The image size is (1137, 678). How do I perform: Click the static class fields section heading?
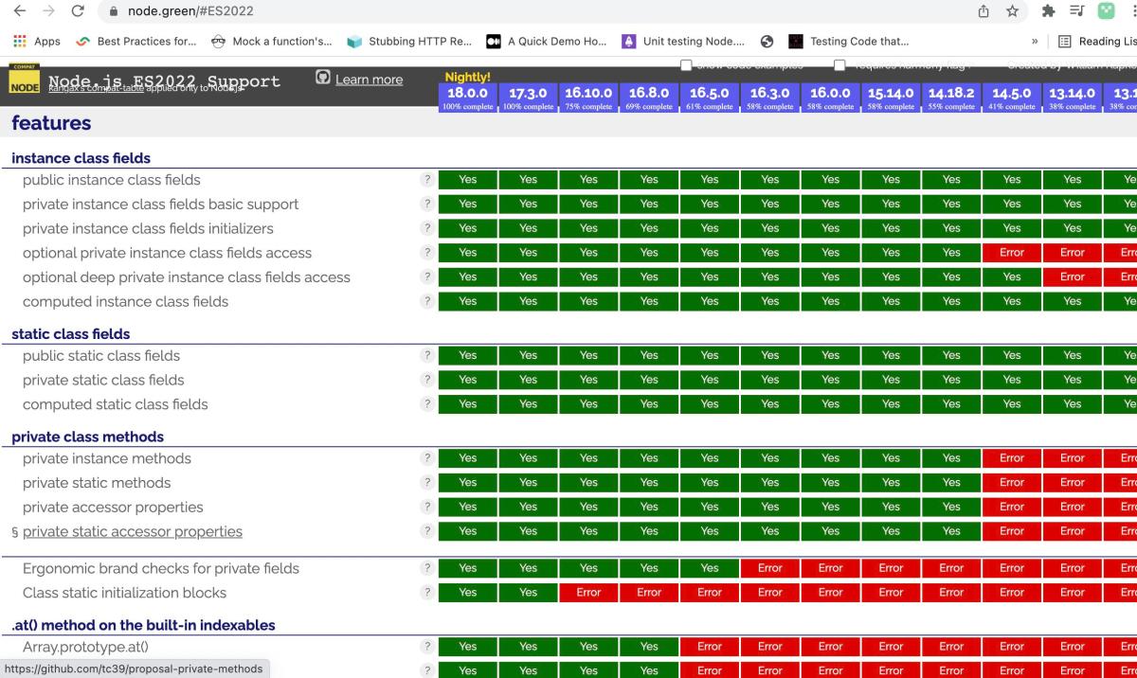[x=70, y=333]
